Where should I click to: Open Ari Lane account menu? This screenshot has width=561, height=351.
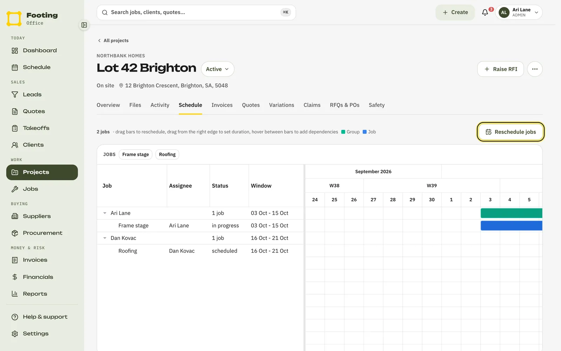519,12
